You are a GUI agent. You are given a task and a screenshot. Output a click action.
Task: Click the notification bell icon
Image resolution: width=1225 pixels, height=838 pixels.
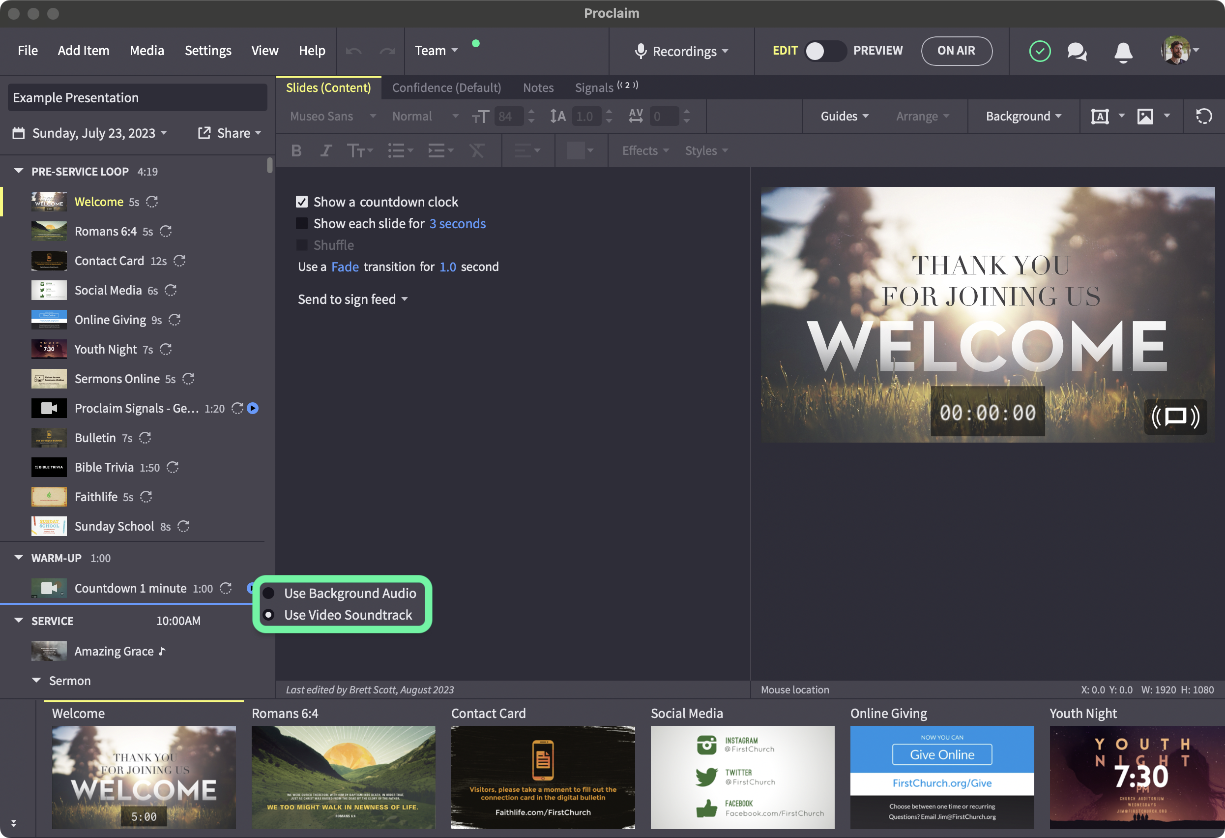(1123, 51)
